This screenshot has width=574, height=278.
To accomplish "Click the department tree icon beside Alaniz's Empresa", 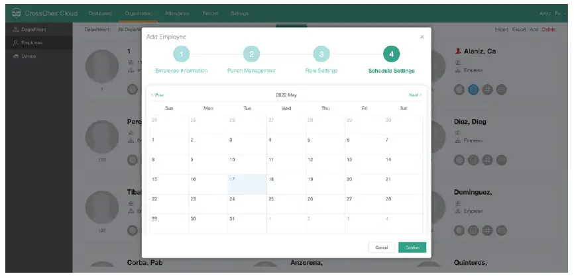I will click(457, 70).
